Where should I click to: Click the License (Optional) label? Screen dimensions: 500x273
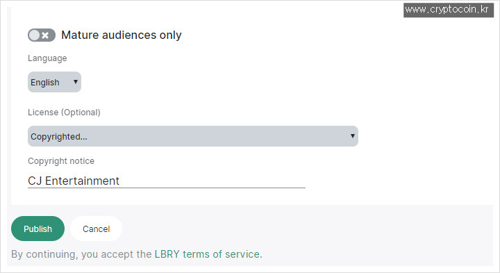click(64, 113)
